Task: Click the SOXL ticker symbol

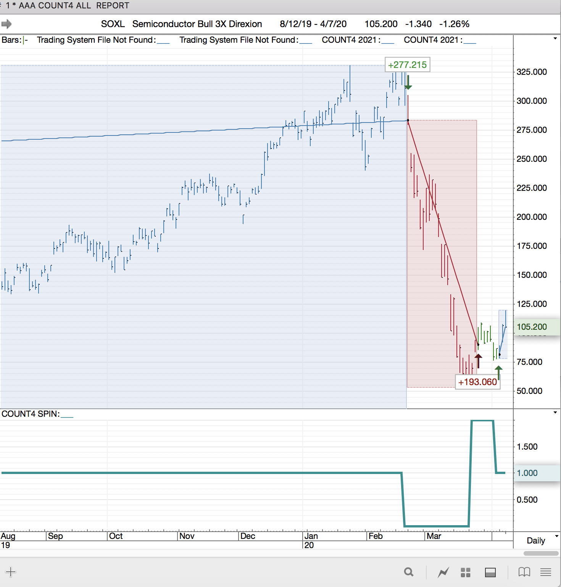Action: [113, 24]
